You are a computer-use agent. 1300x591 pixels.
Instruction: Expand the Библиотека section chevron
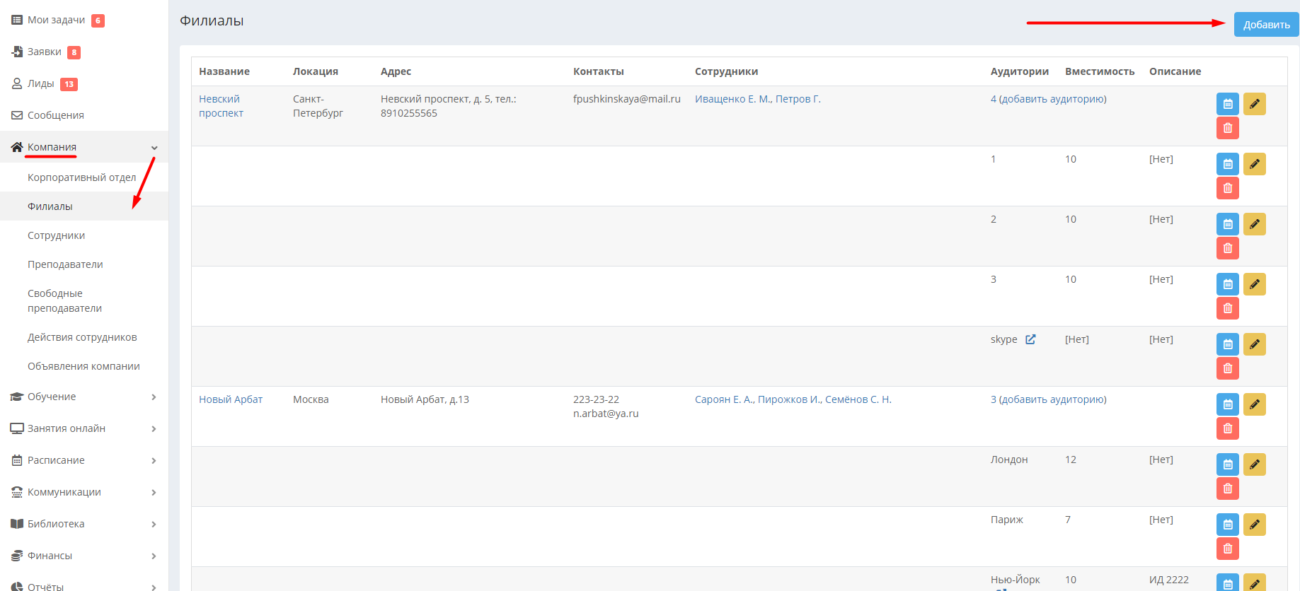pos(154,525)
